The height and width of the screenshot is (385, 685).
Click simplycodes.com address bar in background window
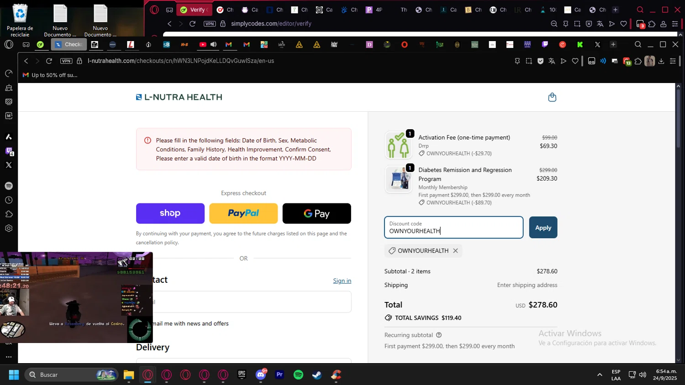tap(271, 24)
